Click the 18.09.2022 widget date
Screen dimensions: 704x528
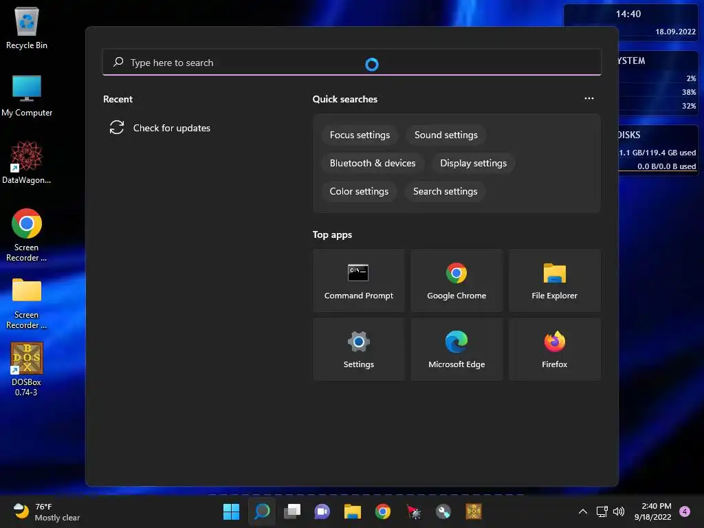point(675,32)
